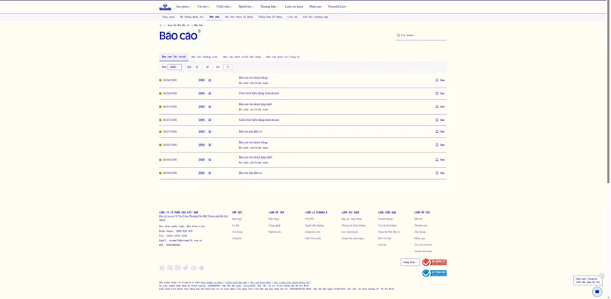Open 'Góc chuyên gia' footer link
This screenshot has height=299, width=611.
[x=350, y=232]
